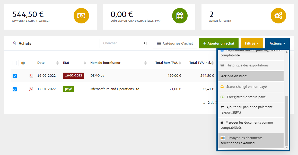Viewport: 298px width, 155px height.
Task: Click the green calendar icon in monthly cost card
Action: tap(180, 16)
